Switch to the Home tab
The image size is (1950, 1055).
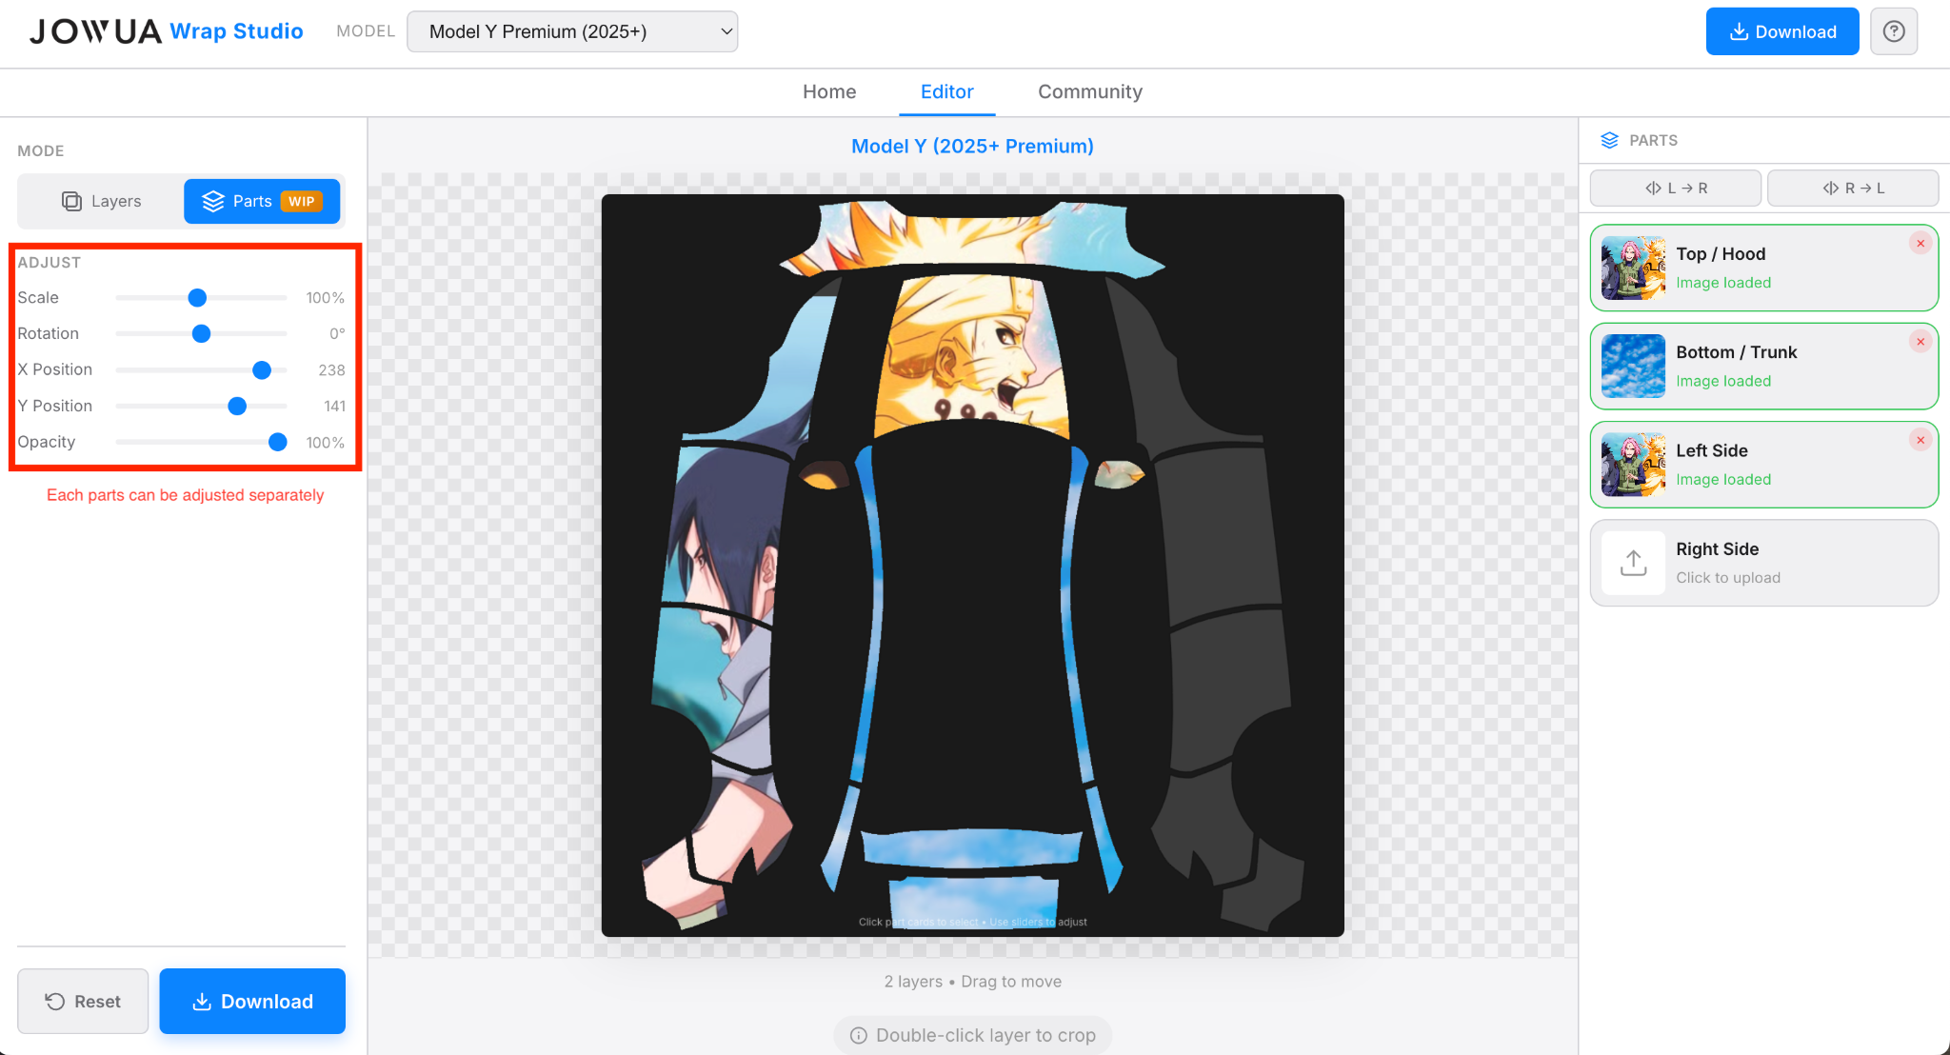[828, 91]
